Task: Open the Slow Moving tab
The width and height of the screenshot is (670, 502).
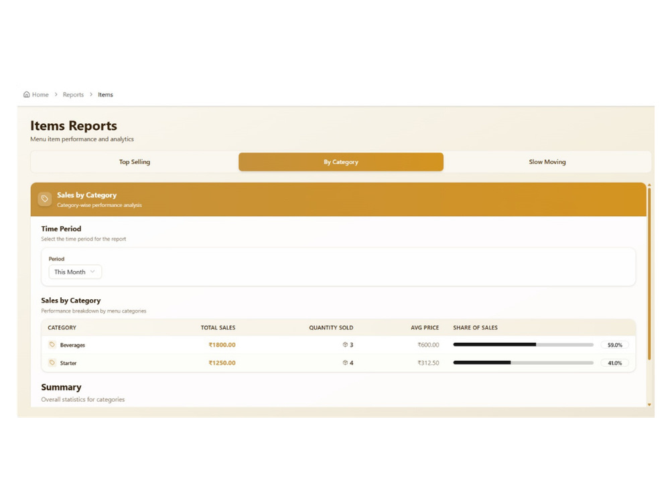Action: click(547, 162)
